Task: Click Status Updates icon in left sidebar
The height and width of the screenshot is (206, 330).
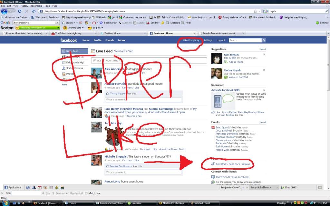Action: tap(64, 68)
